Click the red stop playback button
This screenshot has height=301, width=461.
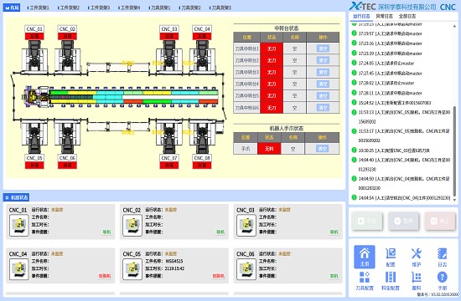click(x=440, y=221)
